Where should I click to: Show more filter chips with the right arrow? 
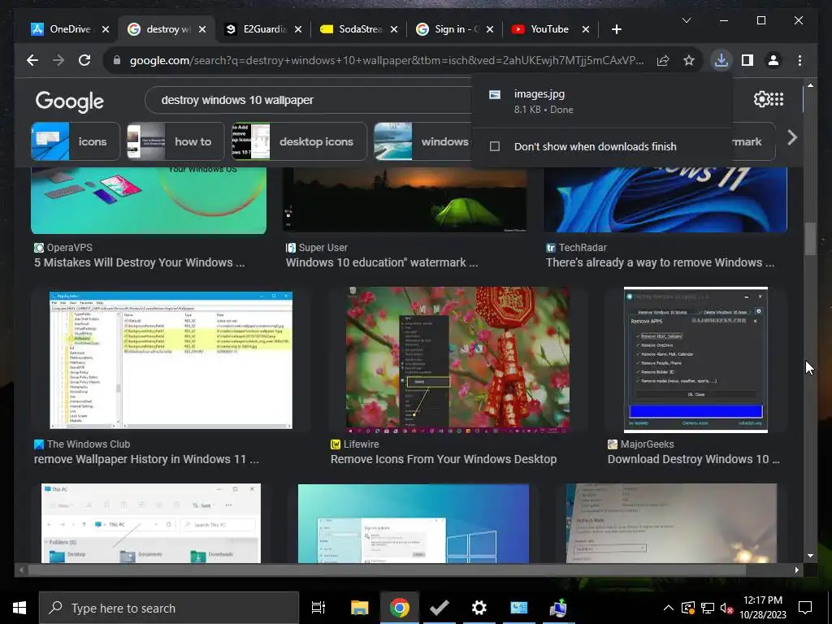(x=792, y=138)
